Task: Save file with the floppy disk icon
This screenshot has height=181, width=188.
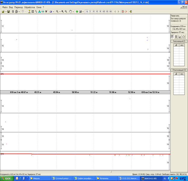Action: pyautogui.click(x=9, y=11)
